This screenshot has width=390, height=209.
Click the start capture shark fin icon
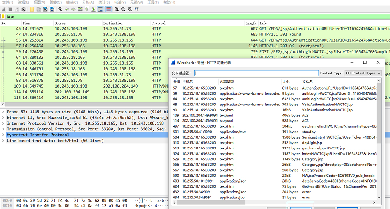4,9
